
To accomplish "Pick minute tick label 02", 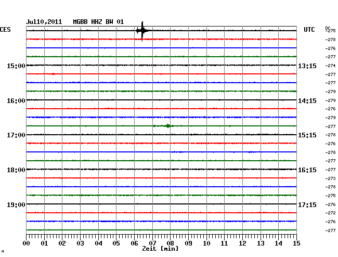I will tap(62, 243).
